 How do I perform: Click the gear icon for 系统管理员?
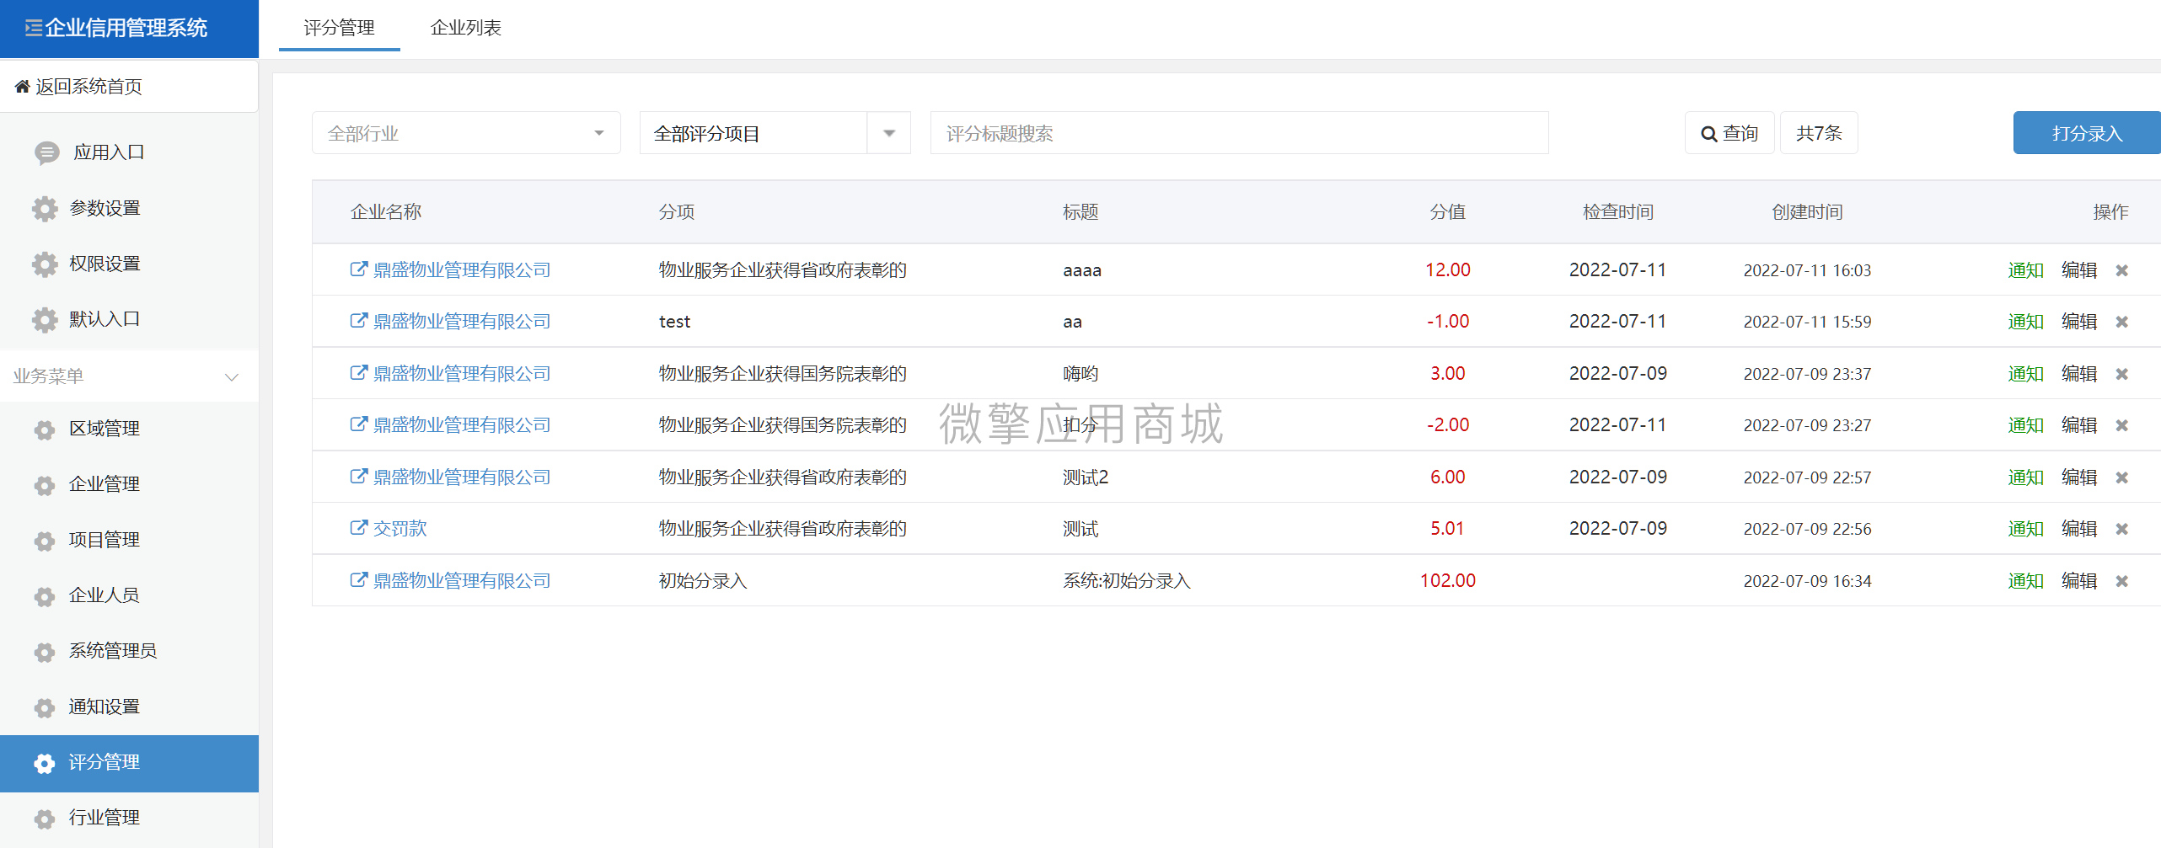click(45, 652)
